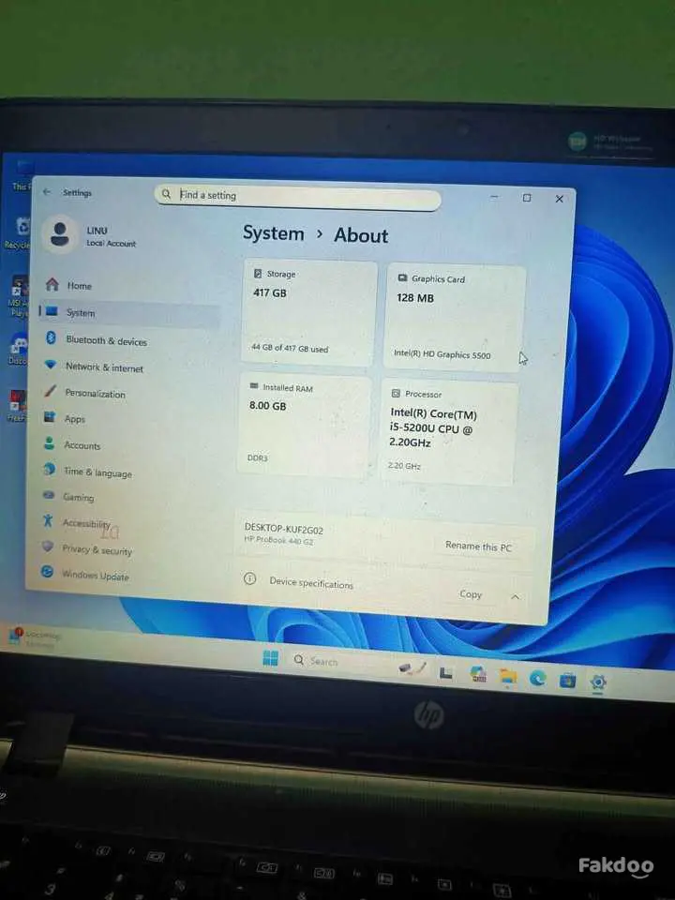
Task: Click the Network wifi icon in sidebar
Action: [50, 365]
